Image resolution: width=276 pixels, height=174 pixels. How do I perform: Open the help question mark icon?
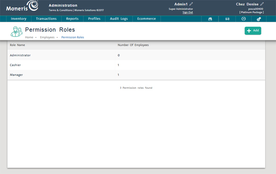click(x=244, y=19)
